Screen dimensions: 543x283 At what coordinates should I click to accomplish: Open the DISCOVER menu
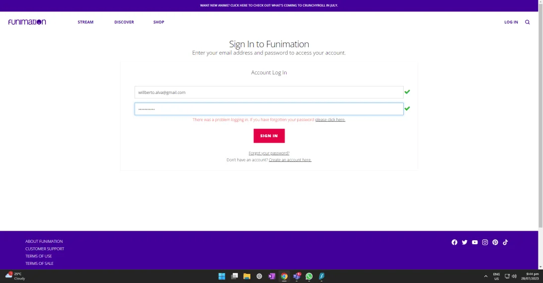(x=124, y=22)
